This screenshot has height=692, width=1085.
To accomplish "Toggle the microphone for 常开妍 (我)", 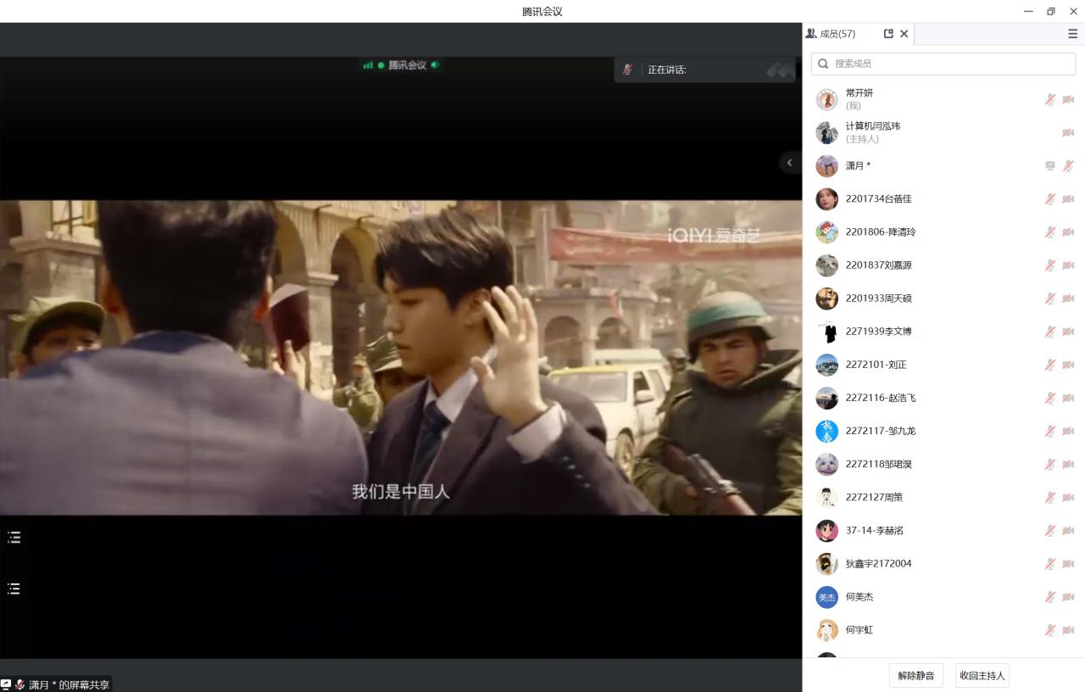I will [1050, 99].
